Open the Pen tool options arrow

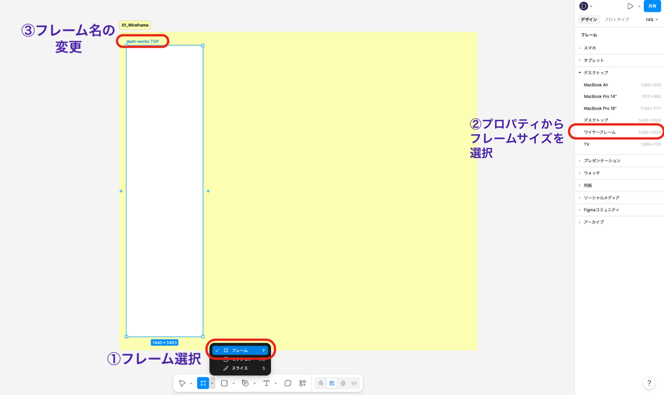coord(254,383)
